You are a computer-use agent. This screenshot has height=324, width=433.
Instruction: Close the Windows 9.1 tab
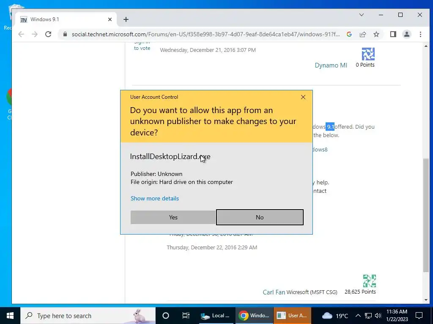[110, 19]
